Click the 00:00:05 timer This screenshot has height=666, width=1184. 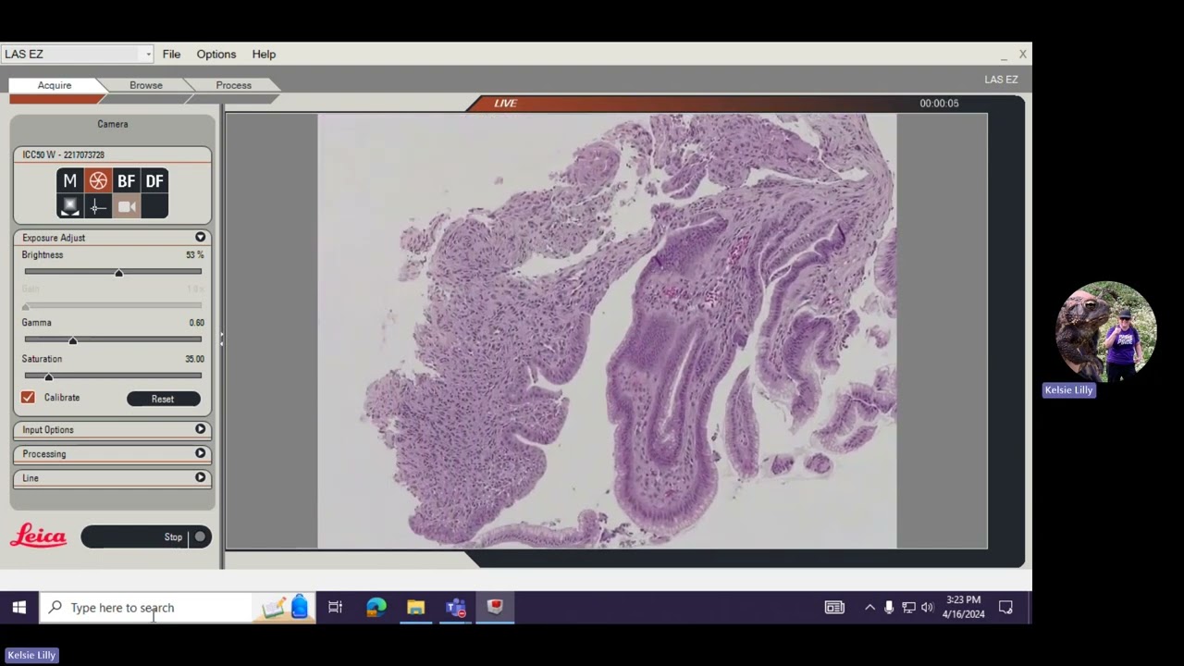coord(939,104)
